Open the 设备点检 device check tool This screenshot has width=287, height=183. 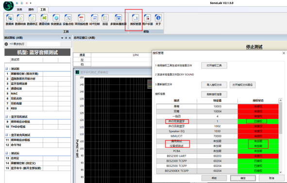click(x=68, y=20)
